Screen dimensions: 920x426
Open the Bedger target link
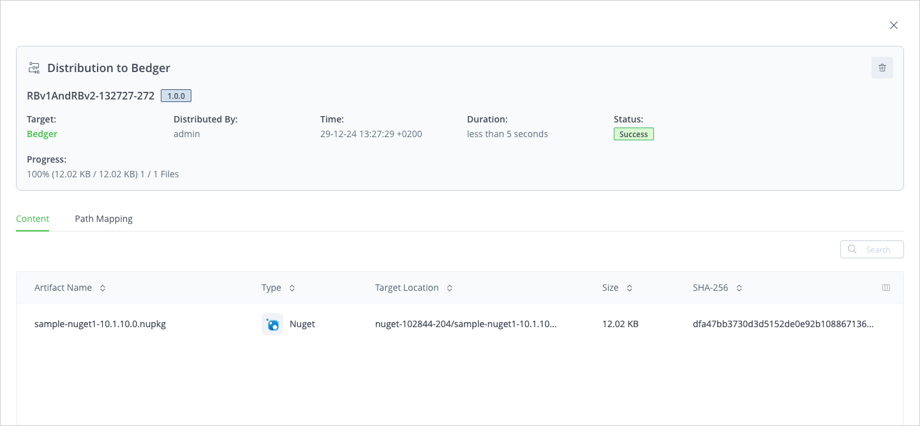click(x=41, y=134)
